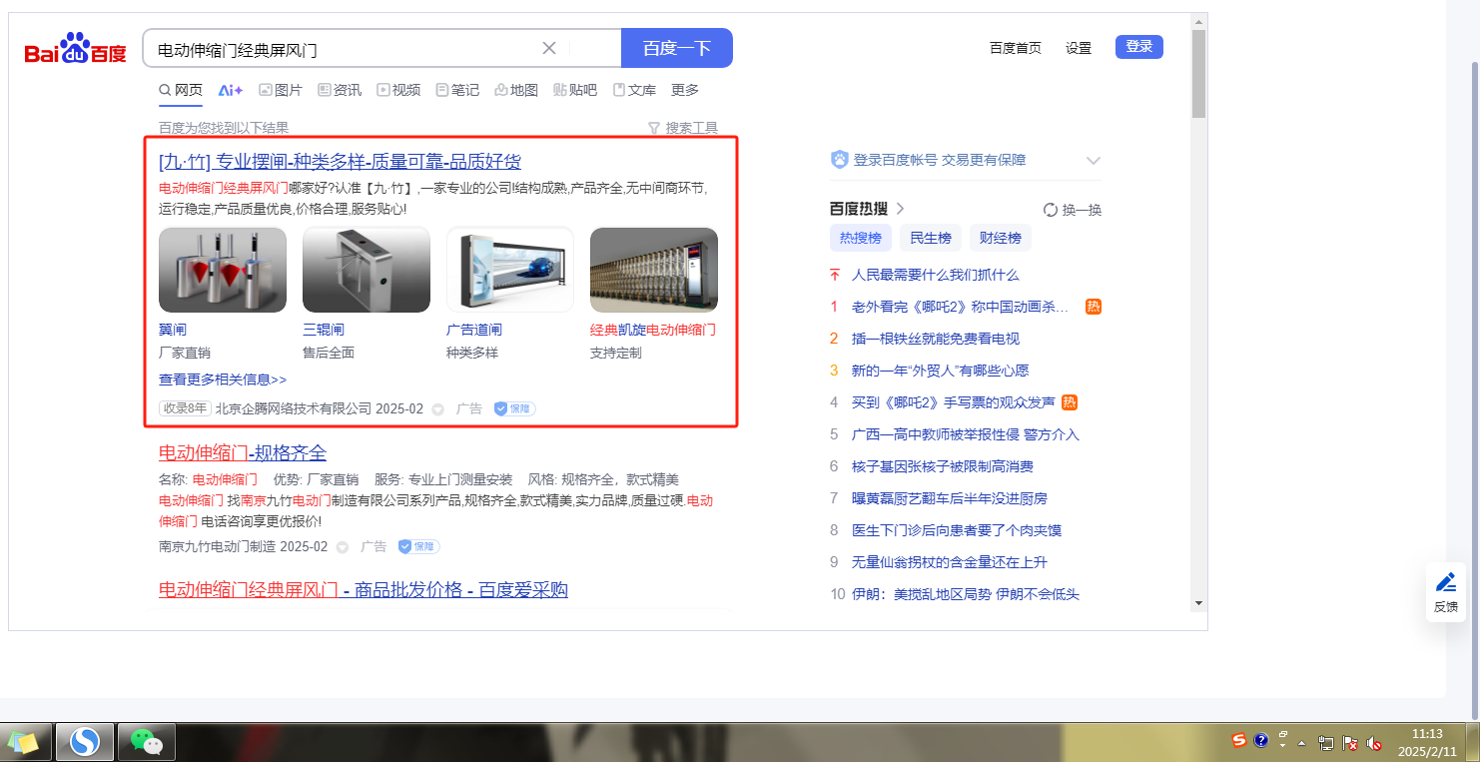Viewport: 1480px width, 762px height.
Task: Clear the search box with the X icon
Action: tap(549, 48)
